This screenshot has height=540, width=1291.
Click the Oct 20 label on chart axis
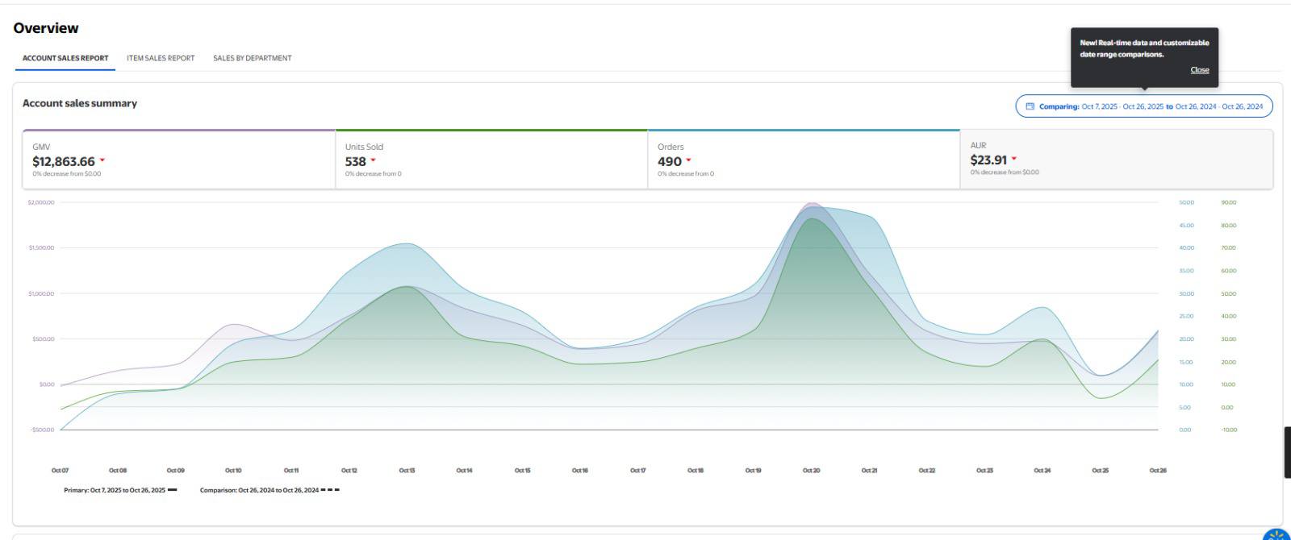(x=811, y=471)
